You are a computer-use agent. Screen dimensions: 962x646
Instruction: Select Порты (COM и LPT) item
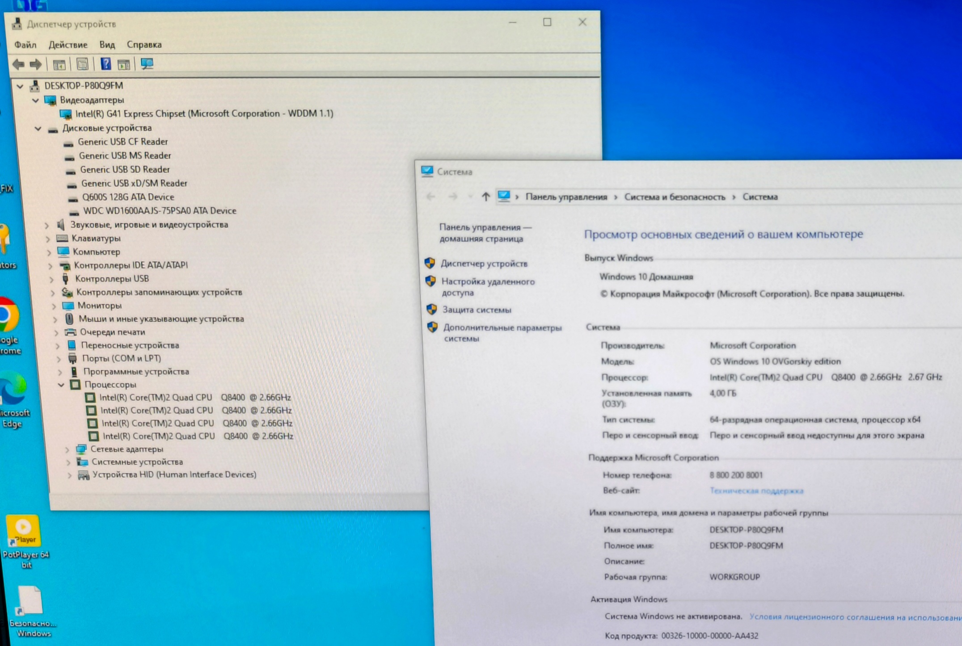(x=122, y=358)
